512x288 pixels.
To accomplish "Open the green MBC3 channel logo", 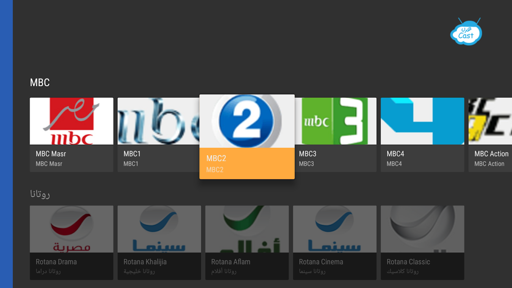I will (x=336, y=121).
